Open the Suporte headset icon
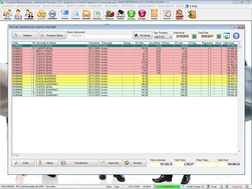The width and height of the screenshot is (252, 189). (179, 14)
